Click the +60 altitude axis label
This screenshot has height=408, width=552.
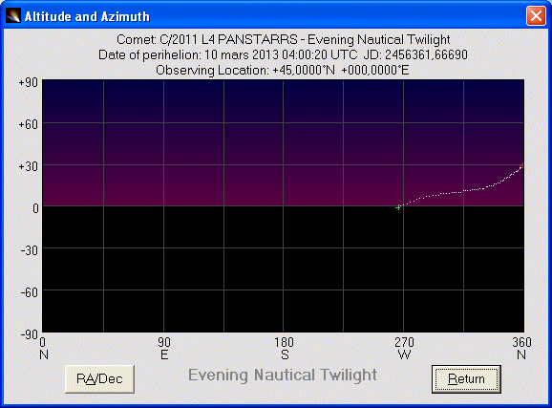click(x=28, y=124)
